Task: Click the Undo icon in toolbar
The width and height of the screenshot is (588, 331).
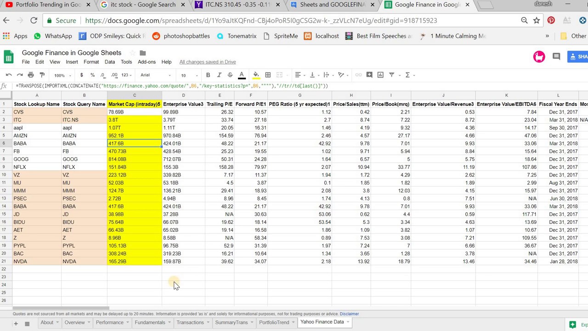Action: (x=8, y=75)
